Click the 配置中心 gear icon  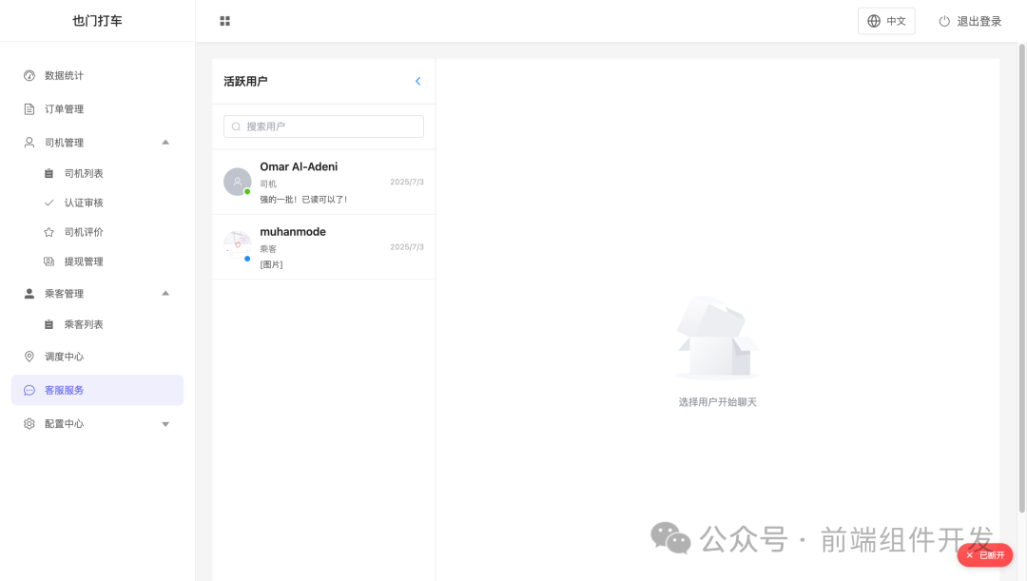29,424
